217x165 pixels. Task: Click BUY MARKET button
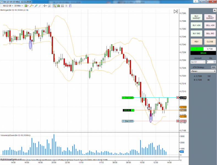point(196,17)
